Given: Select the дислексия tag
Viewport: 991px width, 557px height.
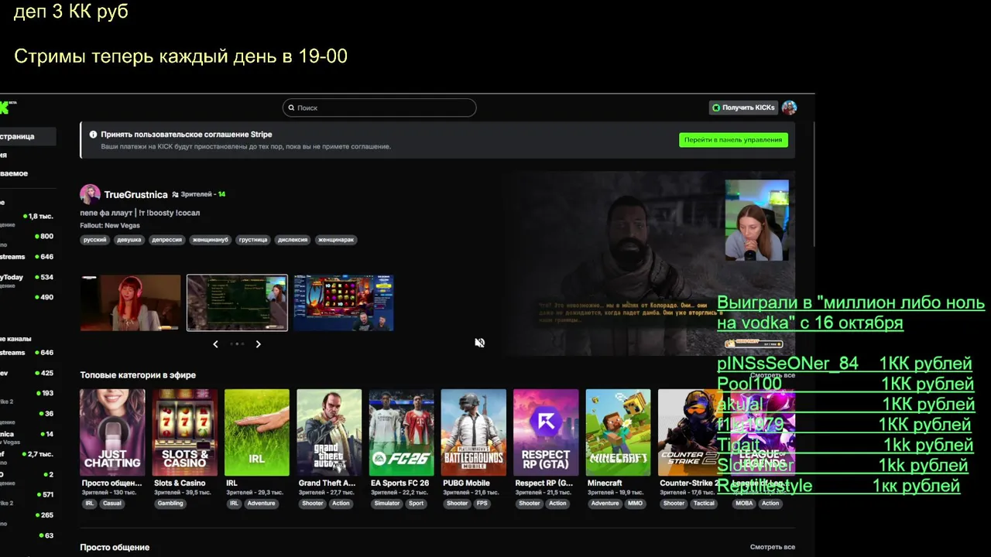Looking at the screenshot, I should pyautogui.click(x=293, y=240).
